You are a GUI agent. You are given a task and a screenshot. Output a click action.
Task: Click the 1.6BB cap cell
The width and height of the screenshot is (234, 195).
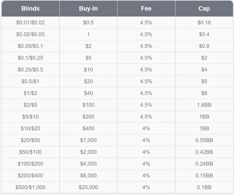point(204,105)
